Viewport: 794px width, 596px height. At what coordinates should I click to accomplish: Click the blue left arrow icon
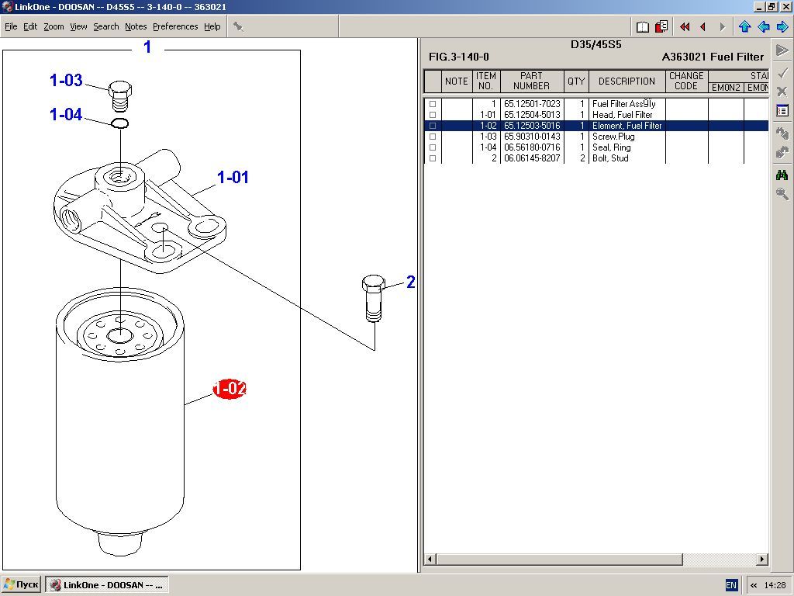click(x=764, y=27)
